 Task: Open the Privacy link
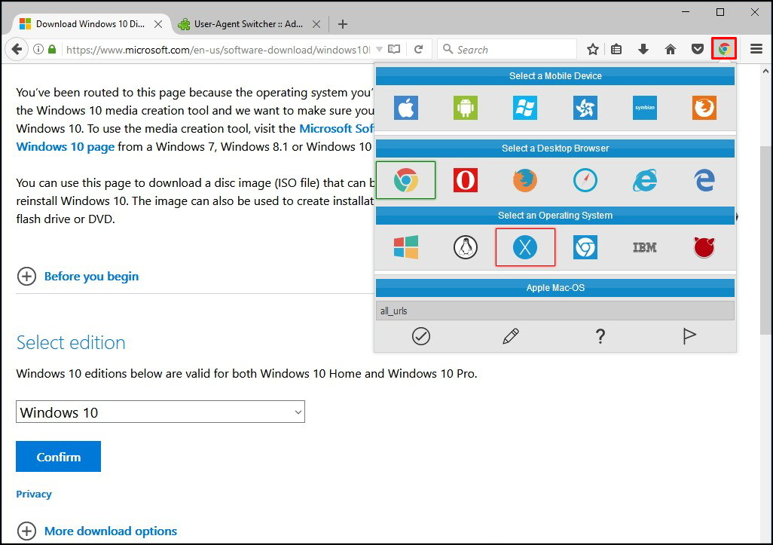34,494
